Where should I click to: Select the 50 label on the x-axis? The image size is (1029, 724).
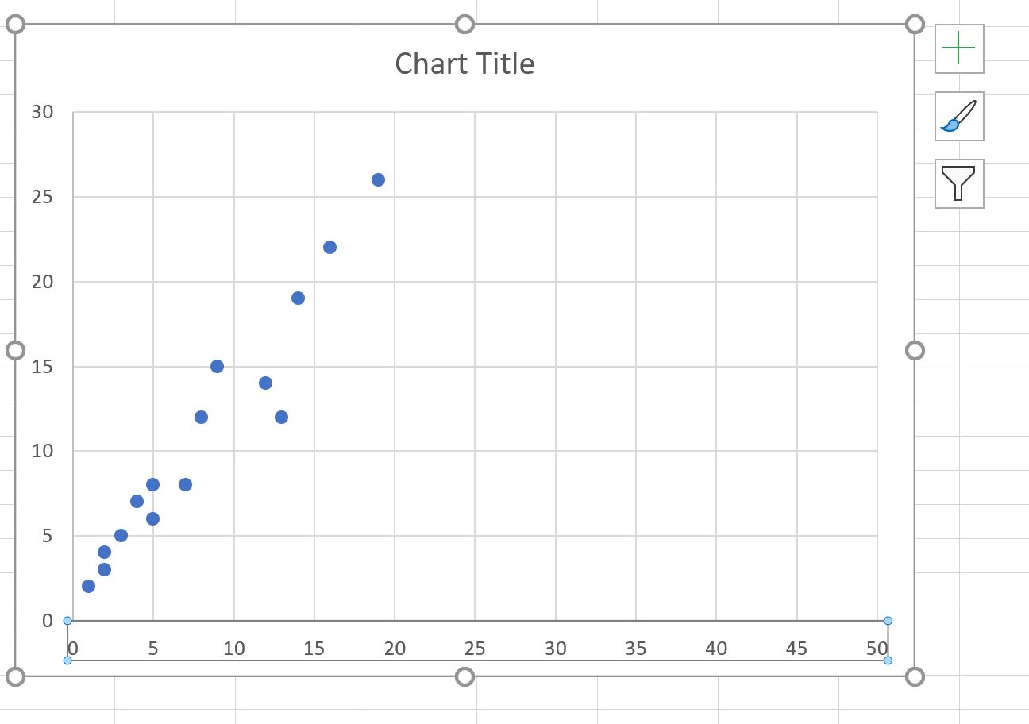(876, 648)
